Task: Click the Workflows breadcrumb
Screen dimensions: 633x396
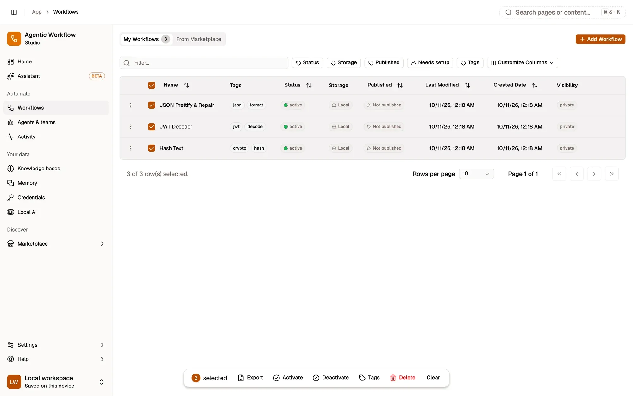Action: (x=66, y=12)
